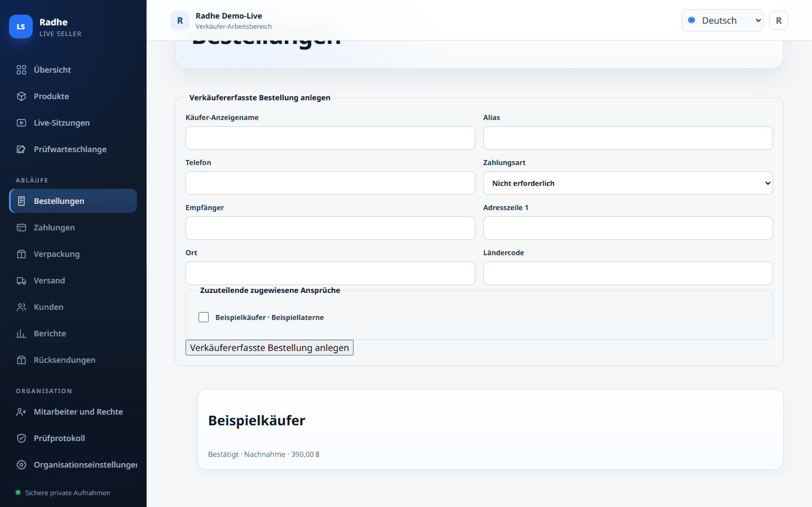Focus the Käufer-Anzeigename input field
Viewport: 812px width, 507px height.
coord(330,138)
